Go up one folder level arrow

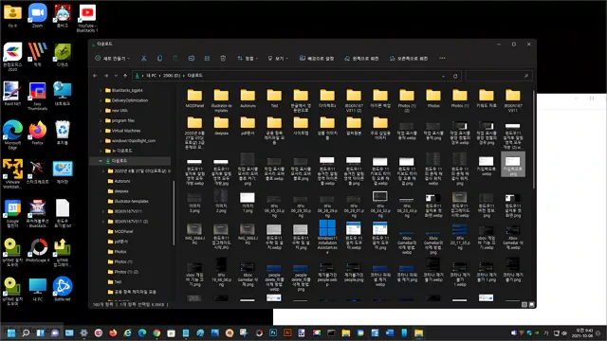point(125,76)
